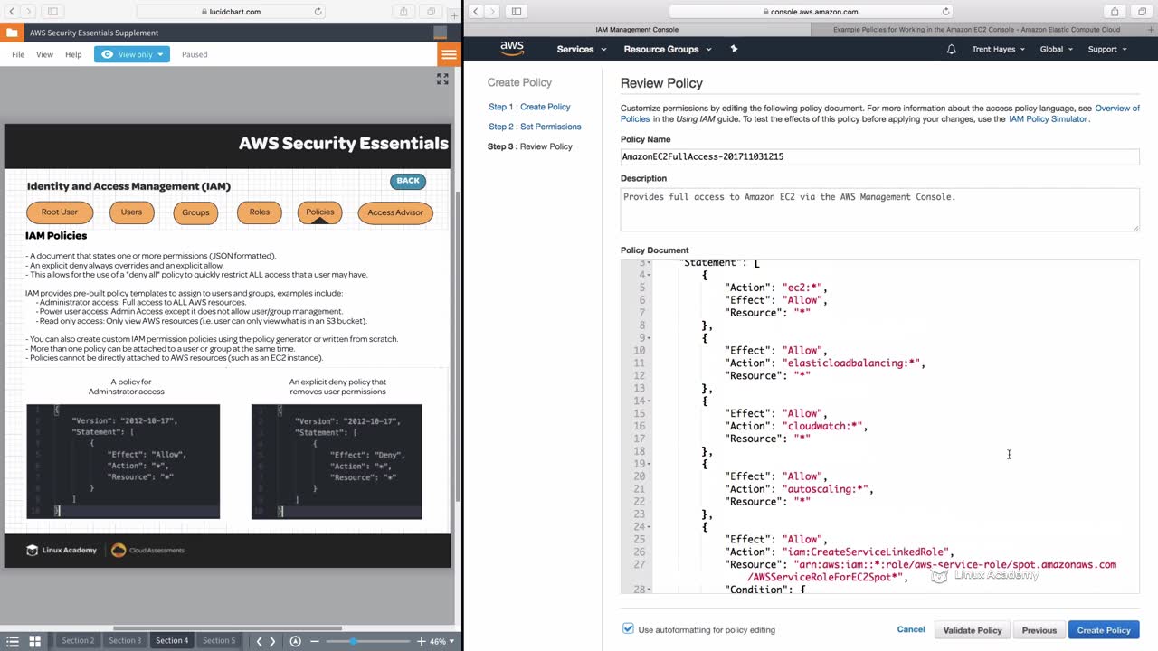This screenshot has height=651, width=1158.
Task: Click the AWS logo home icon
Action: coord(512,48)
